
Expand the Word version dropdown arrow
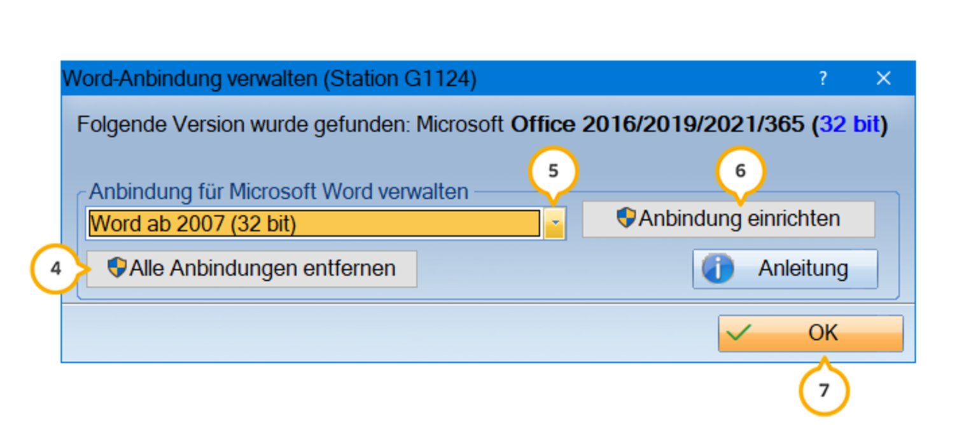pos(555,224)
